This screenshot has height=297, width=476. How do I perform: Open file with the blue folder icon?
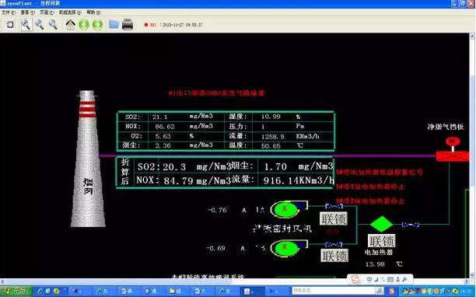point(114,25)
